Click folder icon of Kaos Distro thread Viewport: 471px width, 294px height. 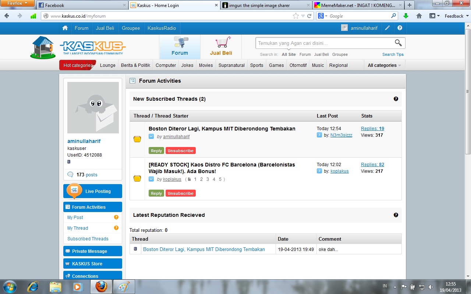tap(137, 179)
